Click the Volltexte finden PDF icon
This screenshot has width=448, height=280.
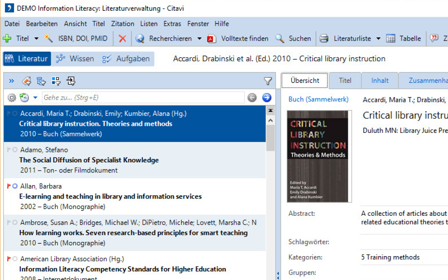click(x=212, y=38)
